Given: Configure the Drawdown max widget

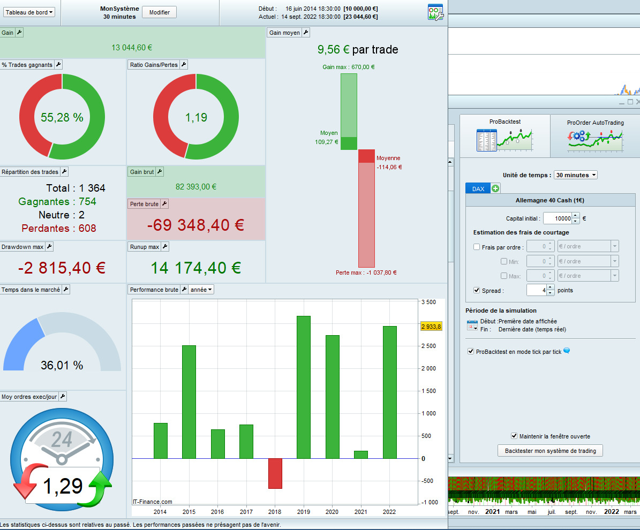Looking at the screenshot, I should coord(49,246).
